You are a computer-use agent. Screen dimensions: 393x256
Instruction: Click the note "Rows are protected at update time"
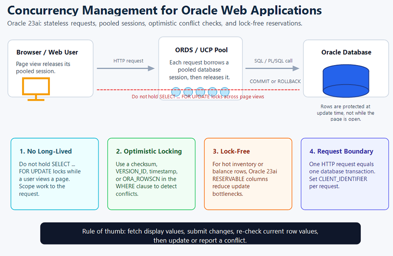[345, 113]
